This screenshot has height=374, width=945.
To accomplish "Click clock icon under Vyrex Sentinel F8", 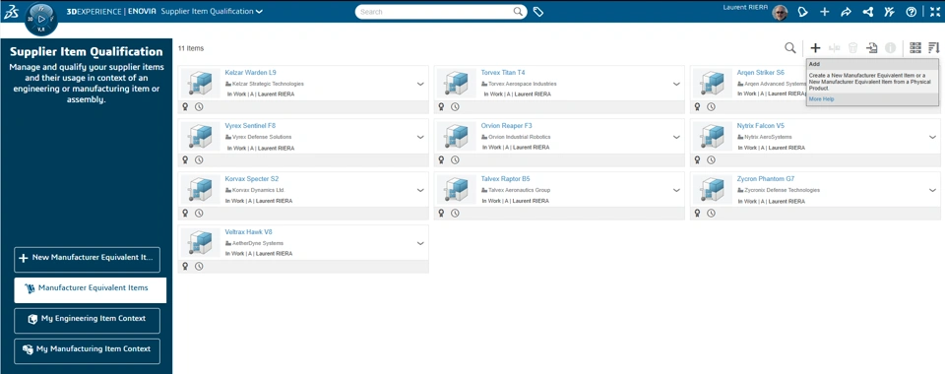I will click(x=199, y=159).
